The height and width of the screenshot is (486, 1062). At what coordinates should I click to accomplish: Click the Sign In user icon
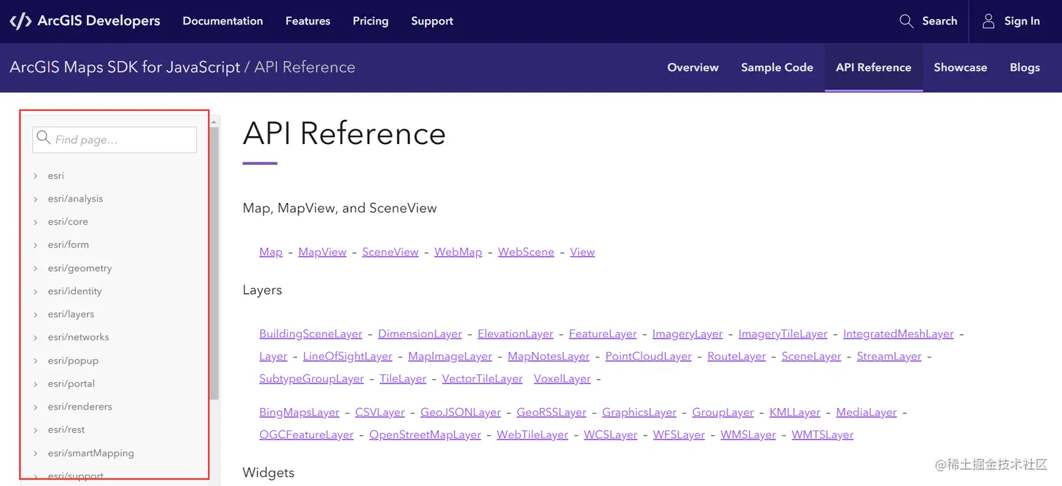(988, 21)
